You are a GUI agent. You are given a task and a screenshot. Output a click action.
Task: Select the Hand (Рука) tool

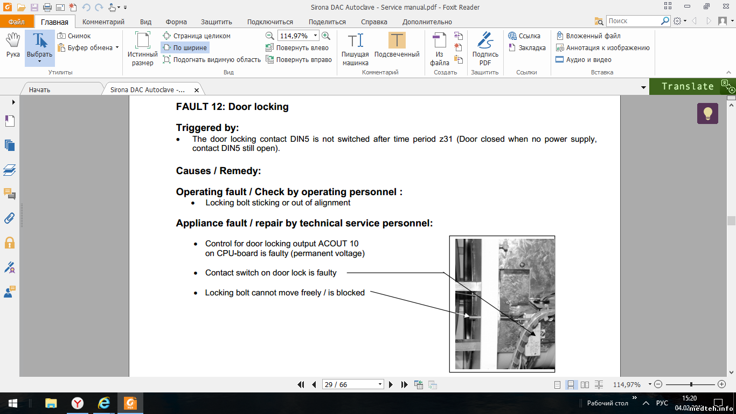13,45
